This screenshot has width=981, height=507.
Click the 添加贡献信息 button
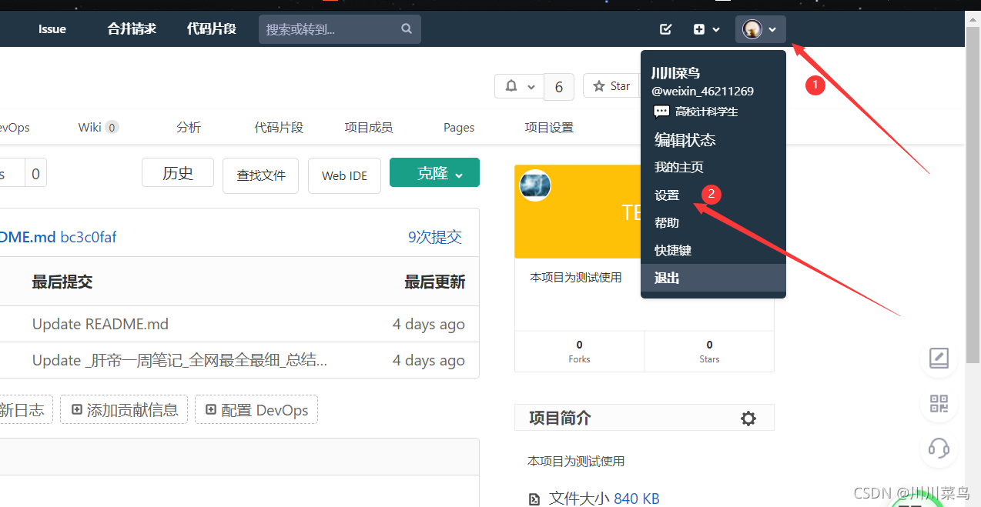pos(124,410)
